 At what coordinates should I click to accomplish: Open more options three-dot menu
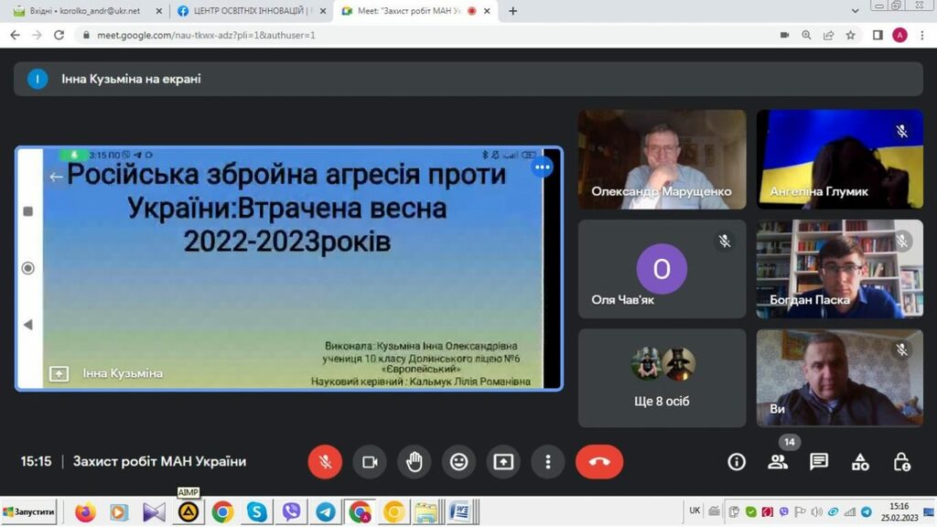point(547,462)
